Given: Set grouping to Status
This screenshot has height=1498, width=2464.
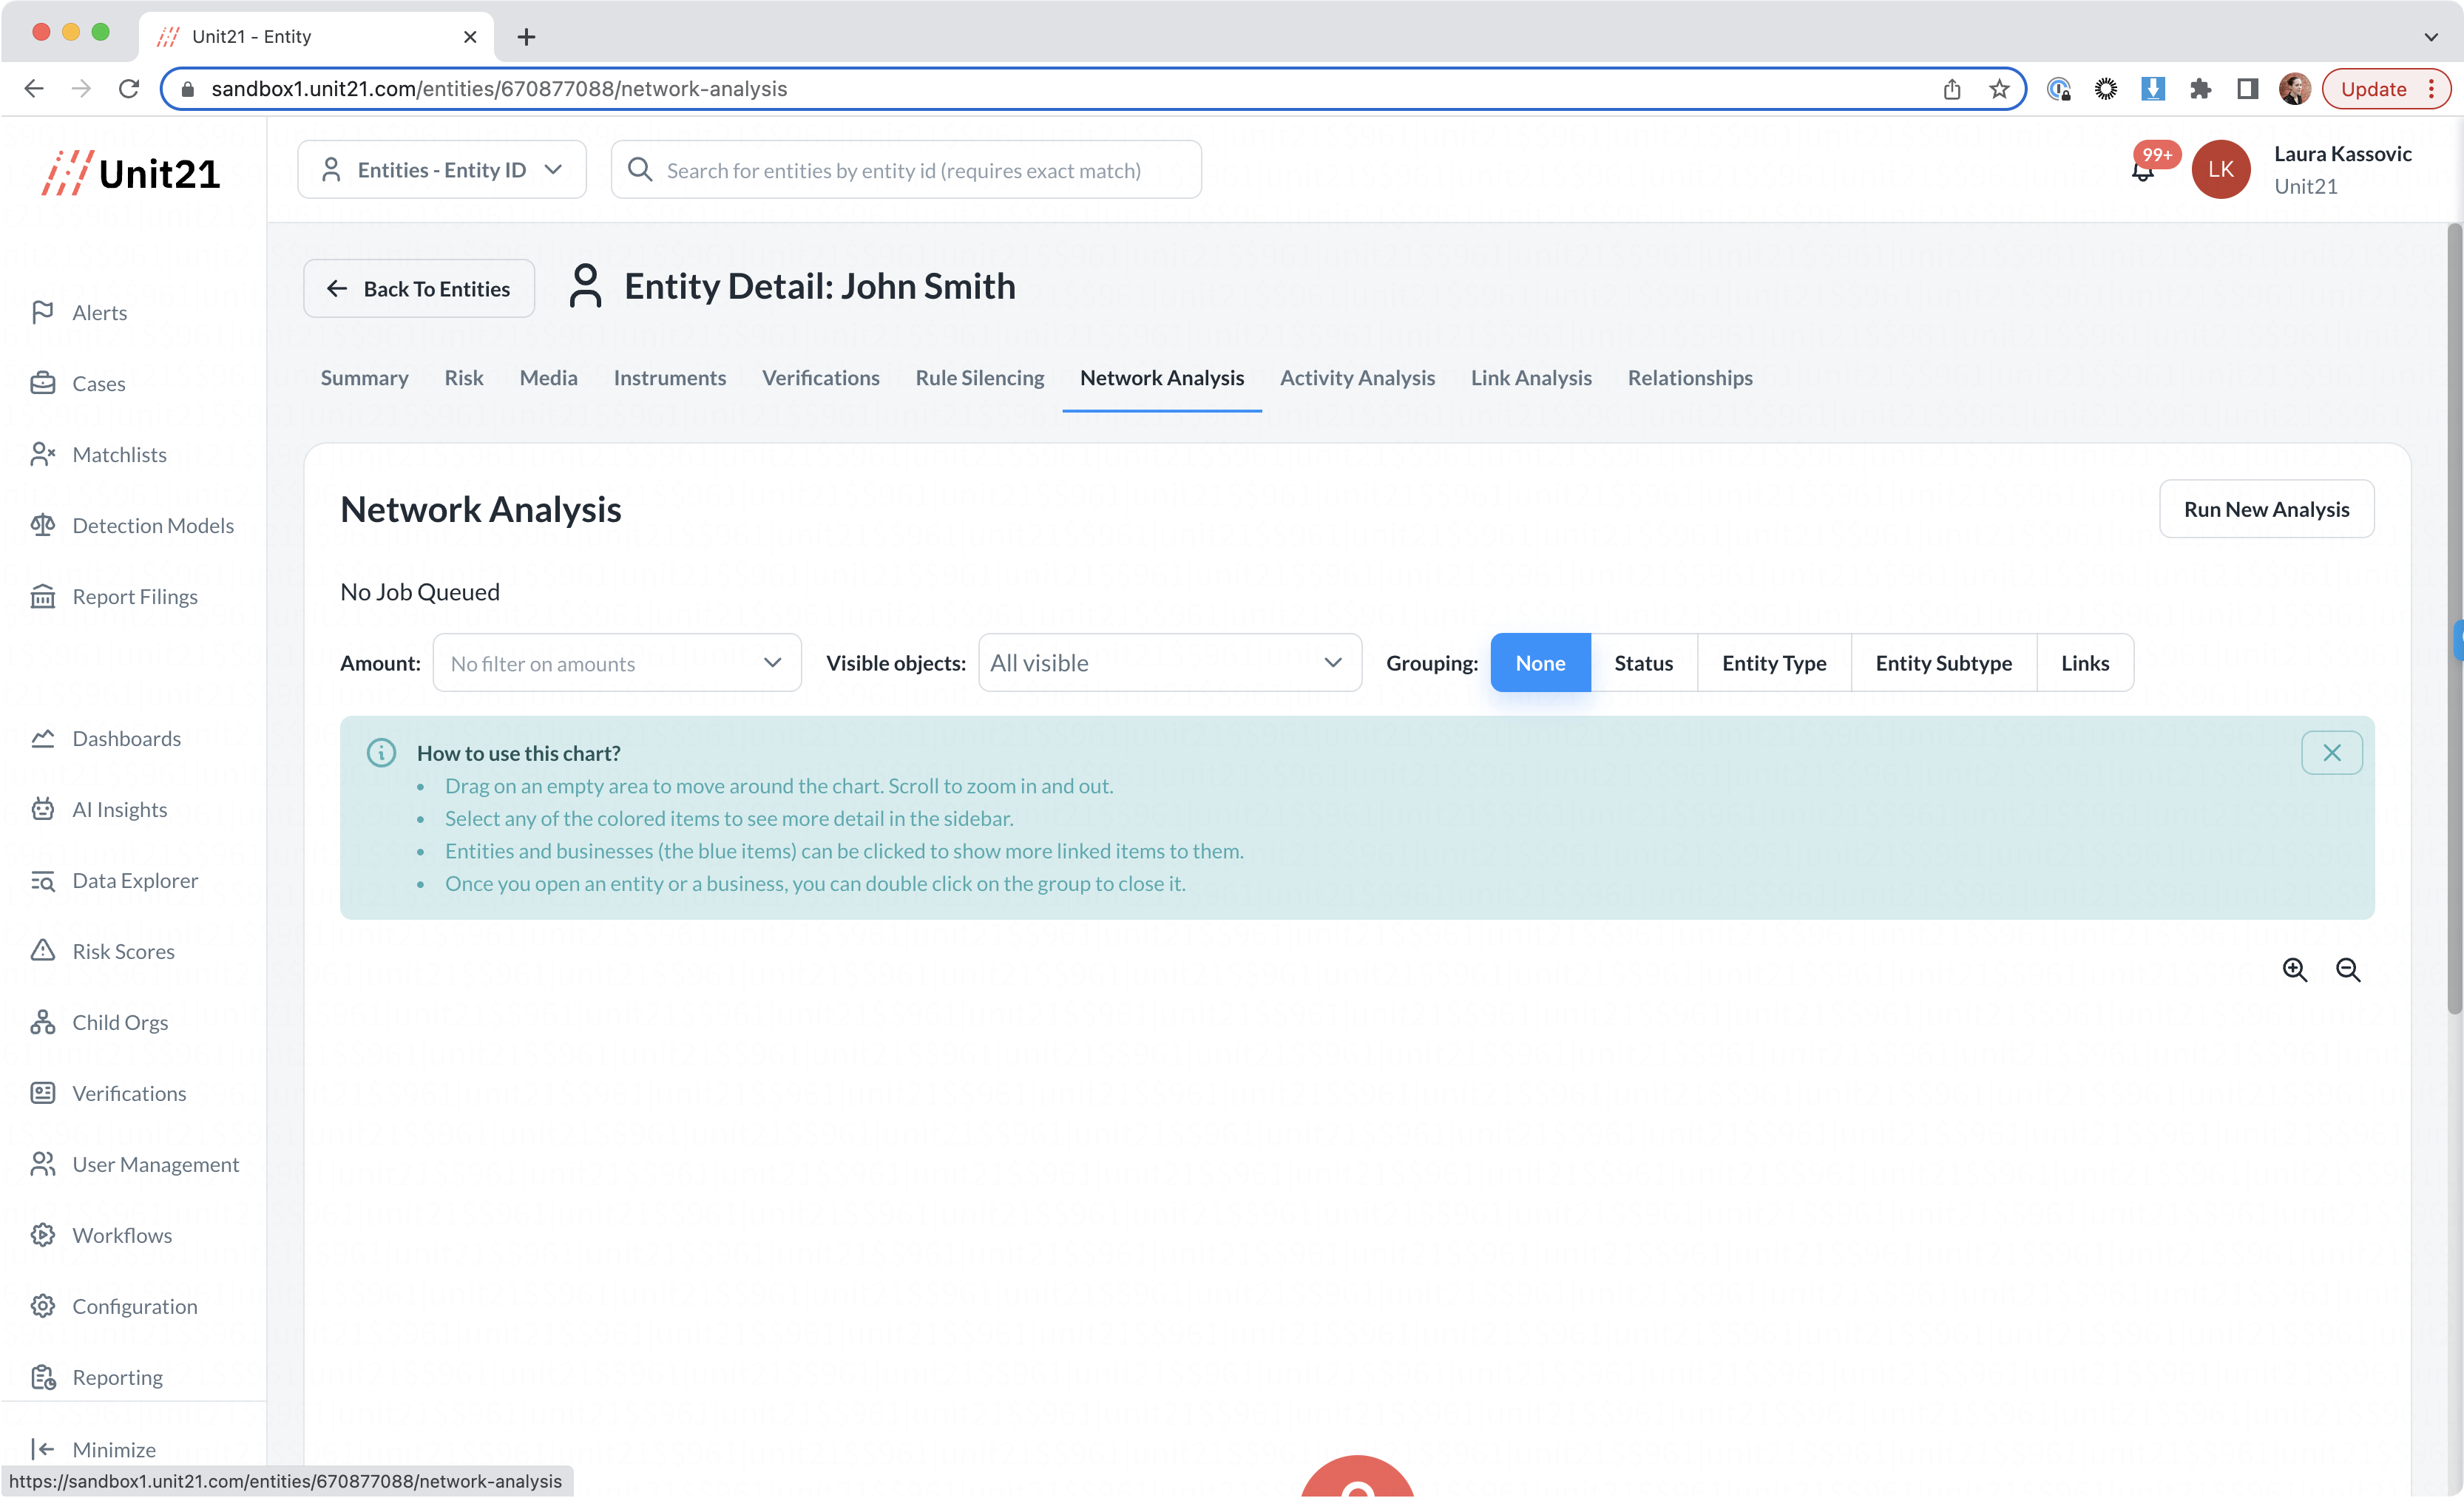Looking at the screenshot, I should [1642, 663].
